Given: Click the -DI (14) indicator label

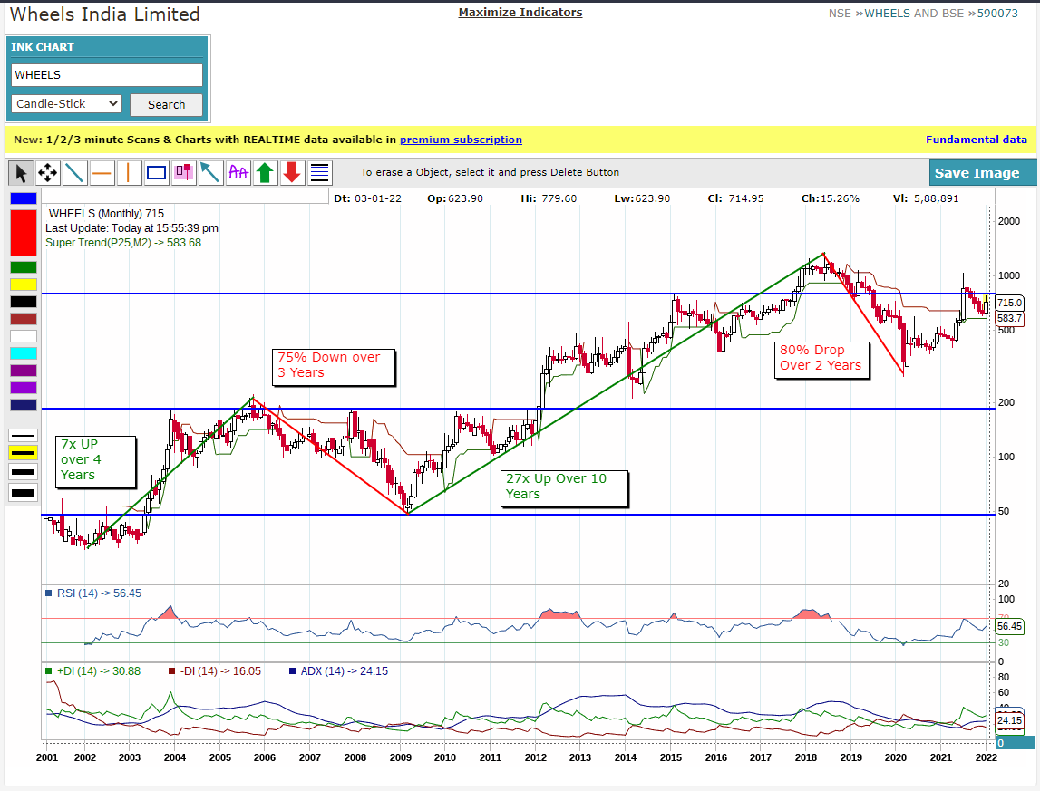Looking at the screenshot, I should pos(215,671).
